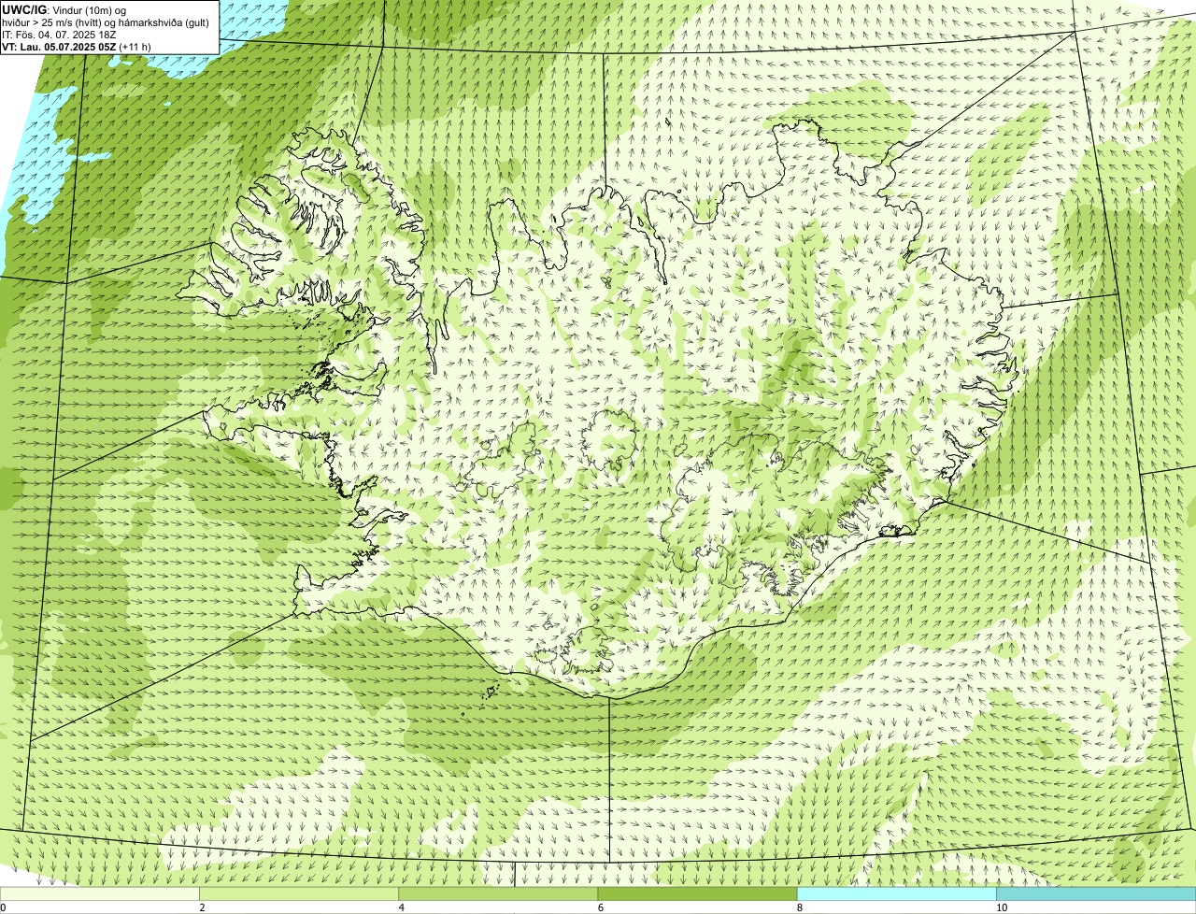Click the teal legend swatch above 10 m/s

(1096, 893)
